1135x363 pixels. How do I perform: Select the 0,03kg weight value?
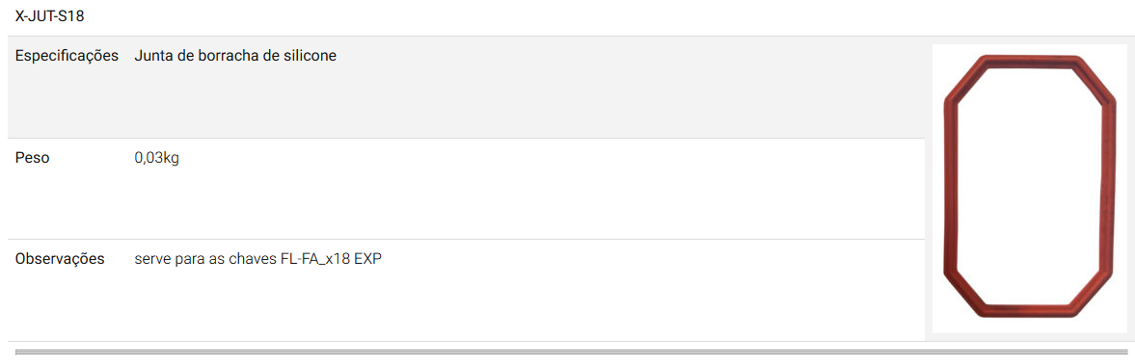[x=156, y=158]
